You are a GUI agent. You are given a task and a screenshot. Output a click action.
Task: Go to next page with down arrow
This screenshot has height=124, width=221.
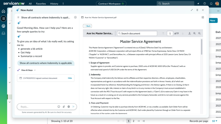pyautogui.click(x=183, y=33)
